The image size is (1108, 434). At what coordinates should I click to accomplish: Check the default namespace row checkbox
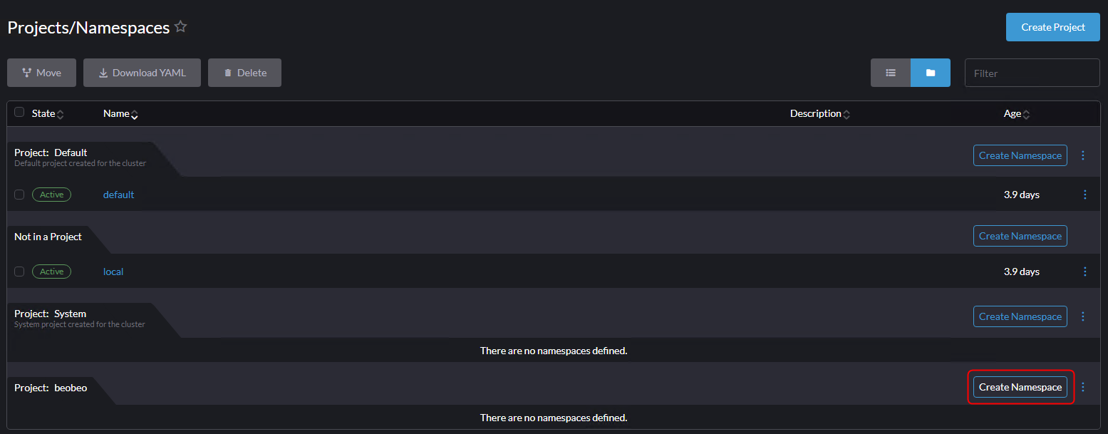[19, 195]
